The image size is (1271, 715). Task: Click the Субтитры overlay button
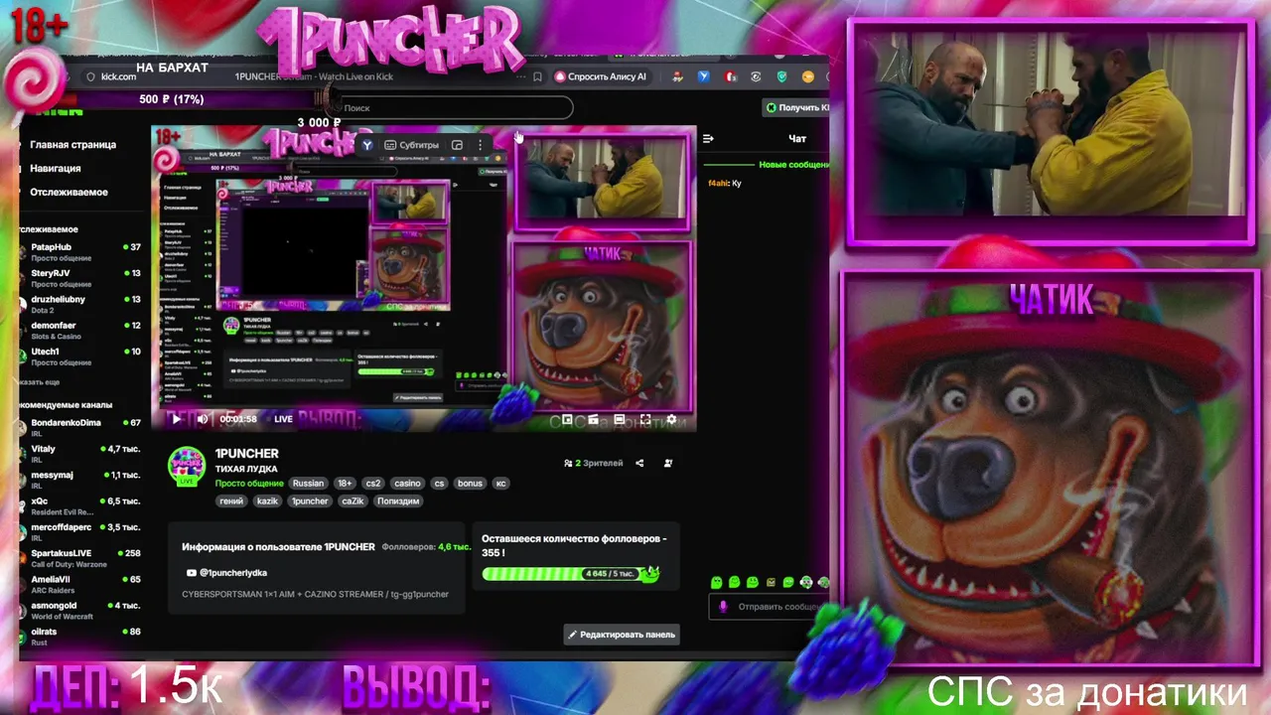412,145
